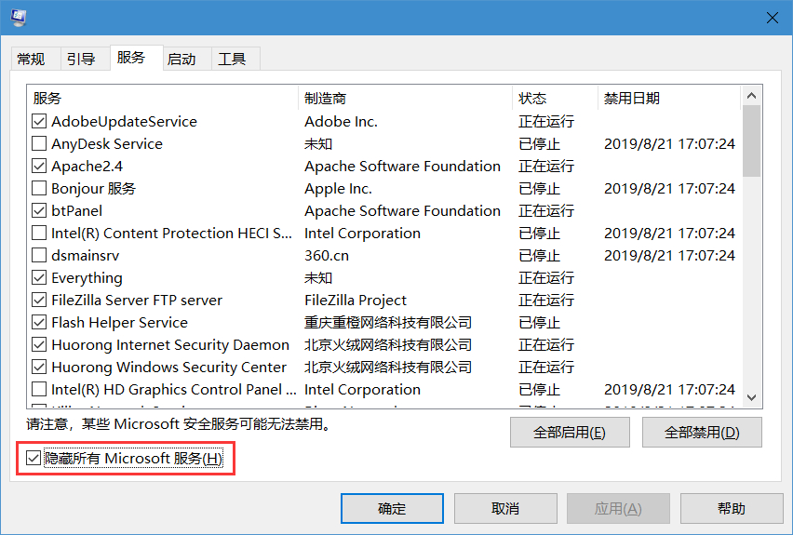Click the scrollbar down arrow in service list
The height and width of the screenshot is (535, 793).
[752, 397]
